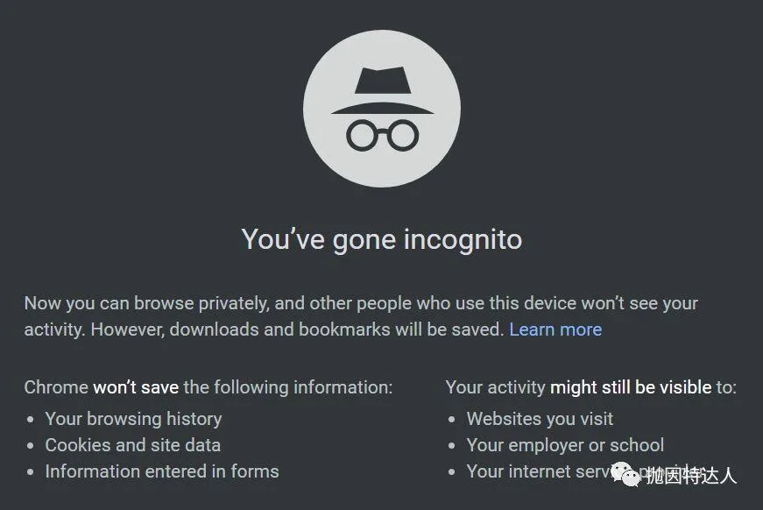This screenshot has width=763, height=510.
Task: Click the incognito hat-and-glasses icon
Action: 382,109
